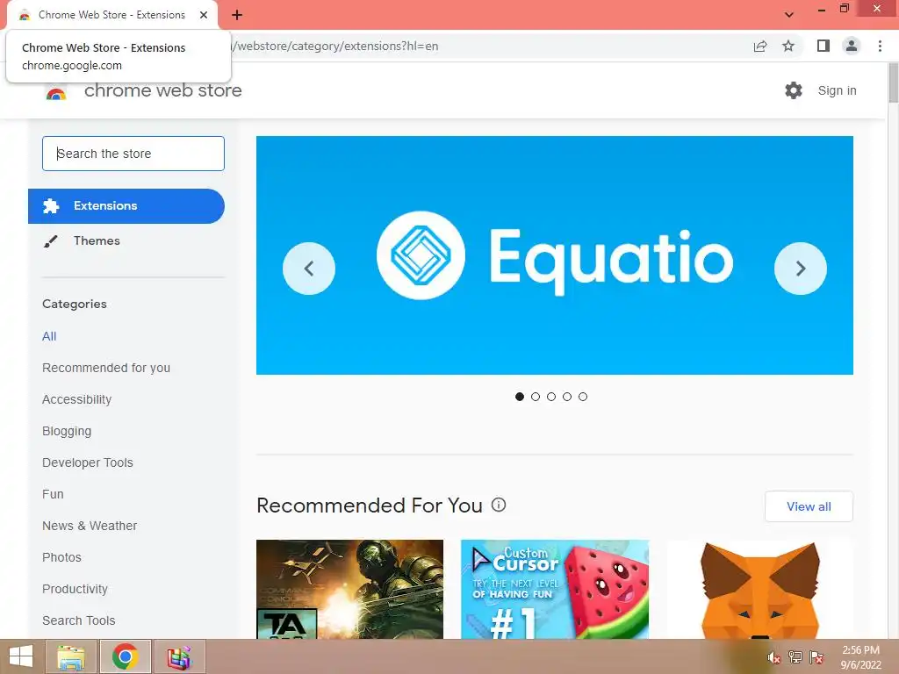Click View all recommended extensions
The height and width of the screenshot is (674, 899).
(x=809, y=506)
